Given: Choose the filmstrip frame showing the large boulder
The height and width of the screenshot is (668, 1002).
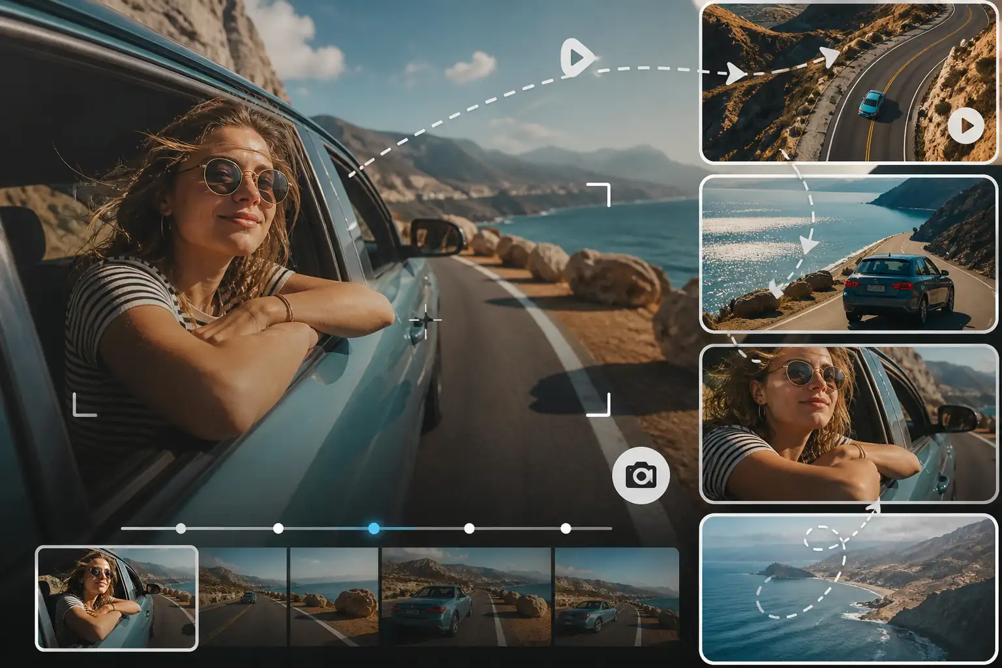Looking at the screenshot, I should pyautogui.click(x=334, y=597).
